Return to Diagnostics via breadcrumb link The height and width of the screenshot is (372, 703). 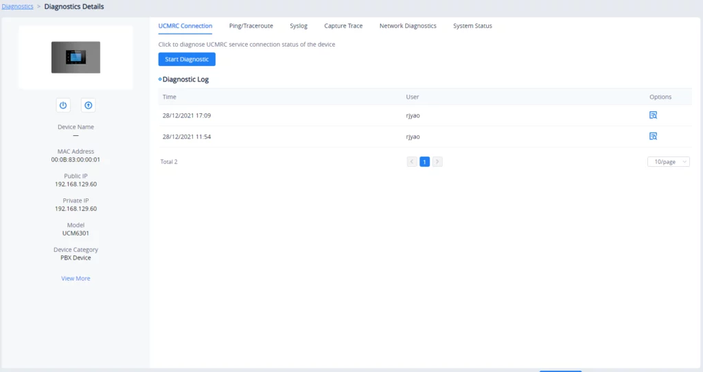tap(17, 7)
